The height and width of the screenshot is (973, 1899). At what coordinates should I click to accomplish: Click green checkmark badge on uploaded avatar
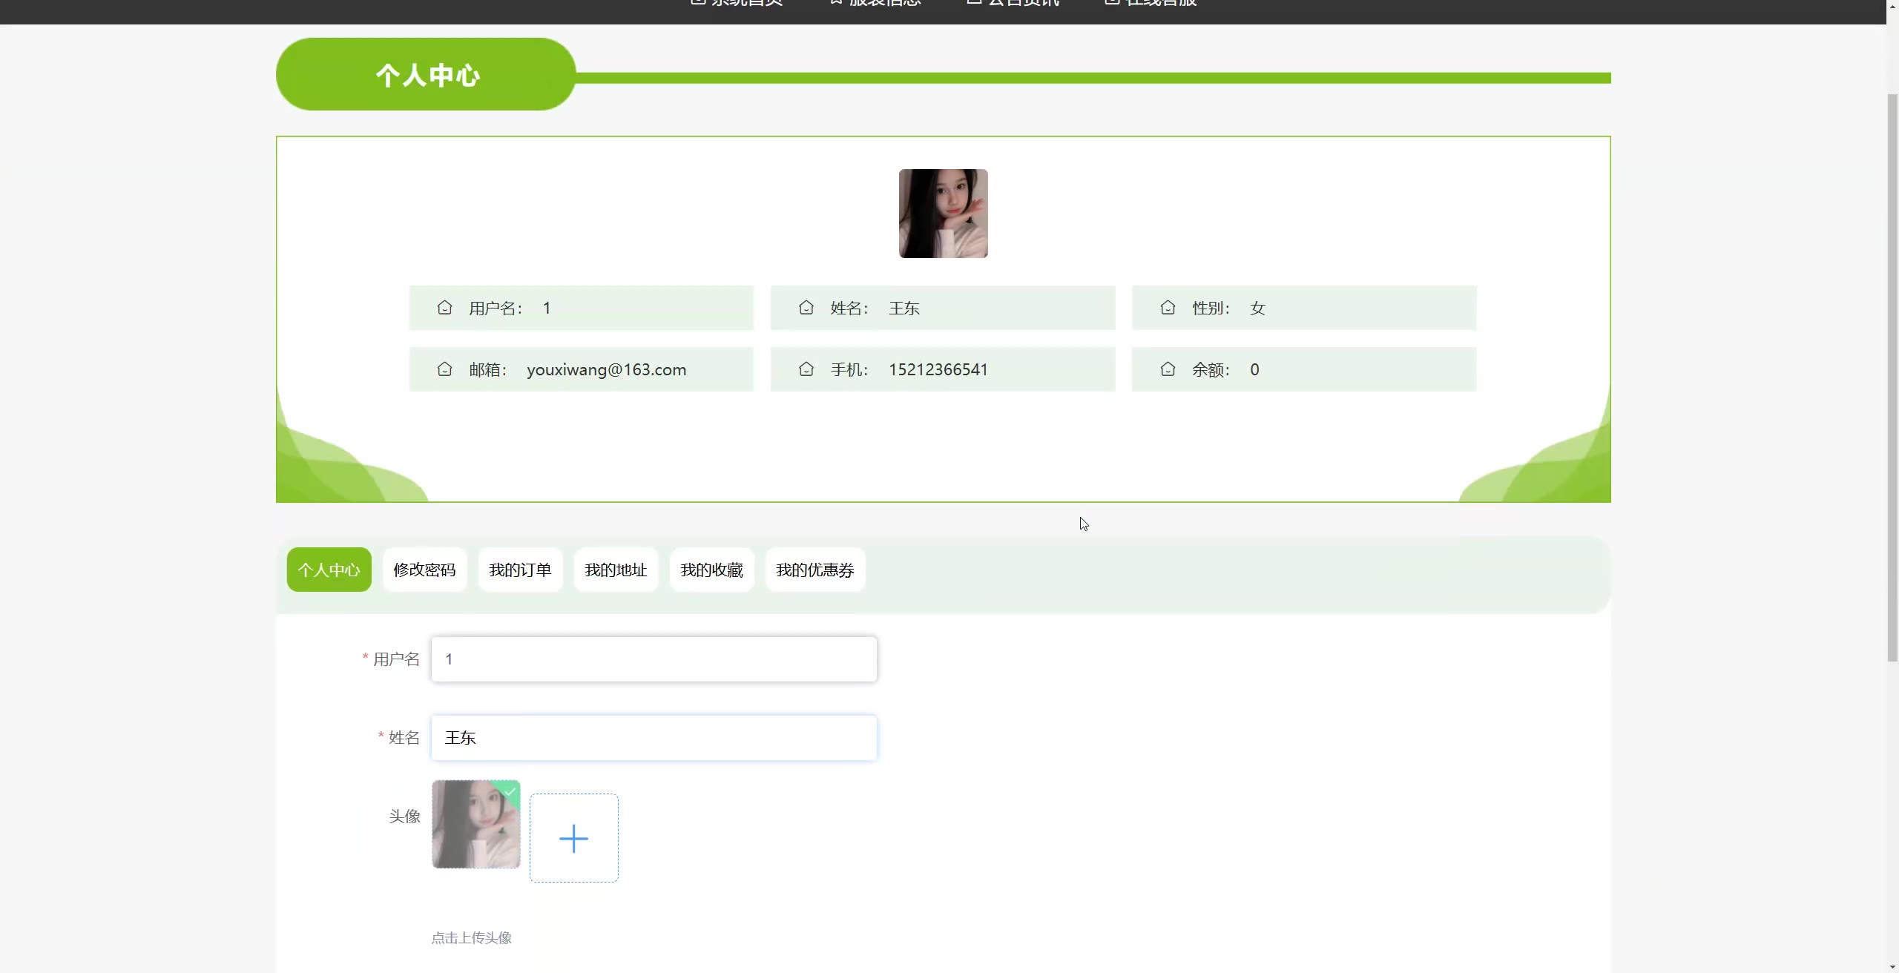(510, 791)
